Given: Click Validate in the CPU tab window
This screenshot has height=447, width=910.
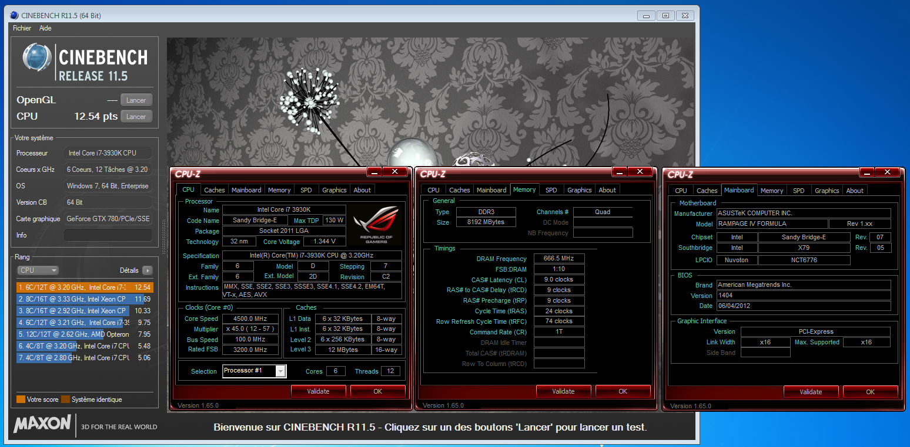Looking at the screenshot, I should pos(319,391).
